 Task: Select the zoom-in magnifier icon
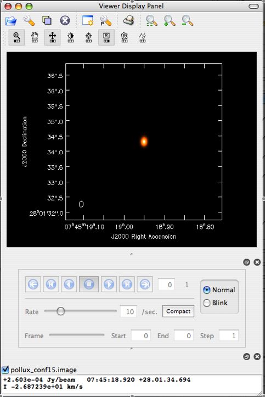170,20
